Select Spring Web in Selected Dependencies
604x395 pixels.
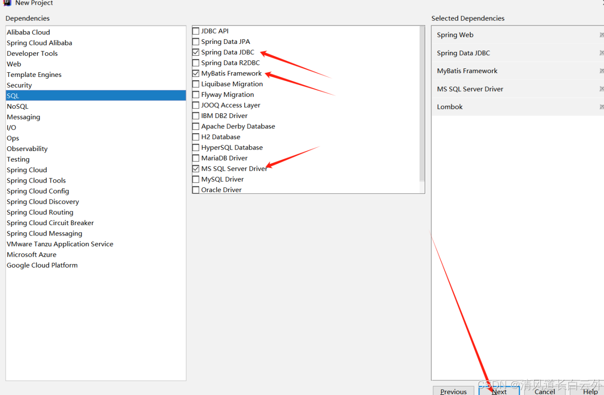tap(517, 35)
